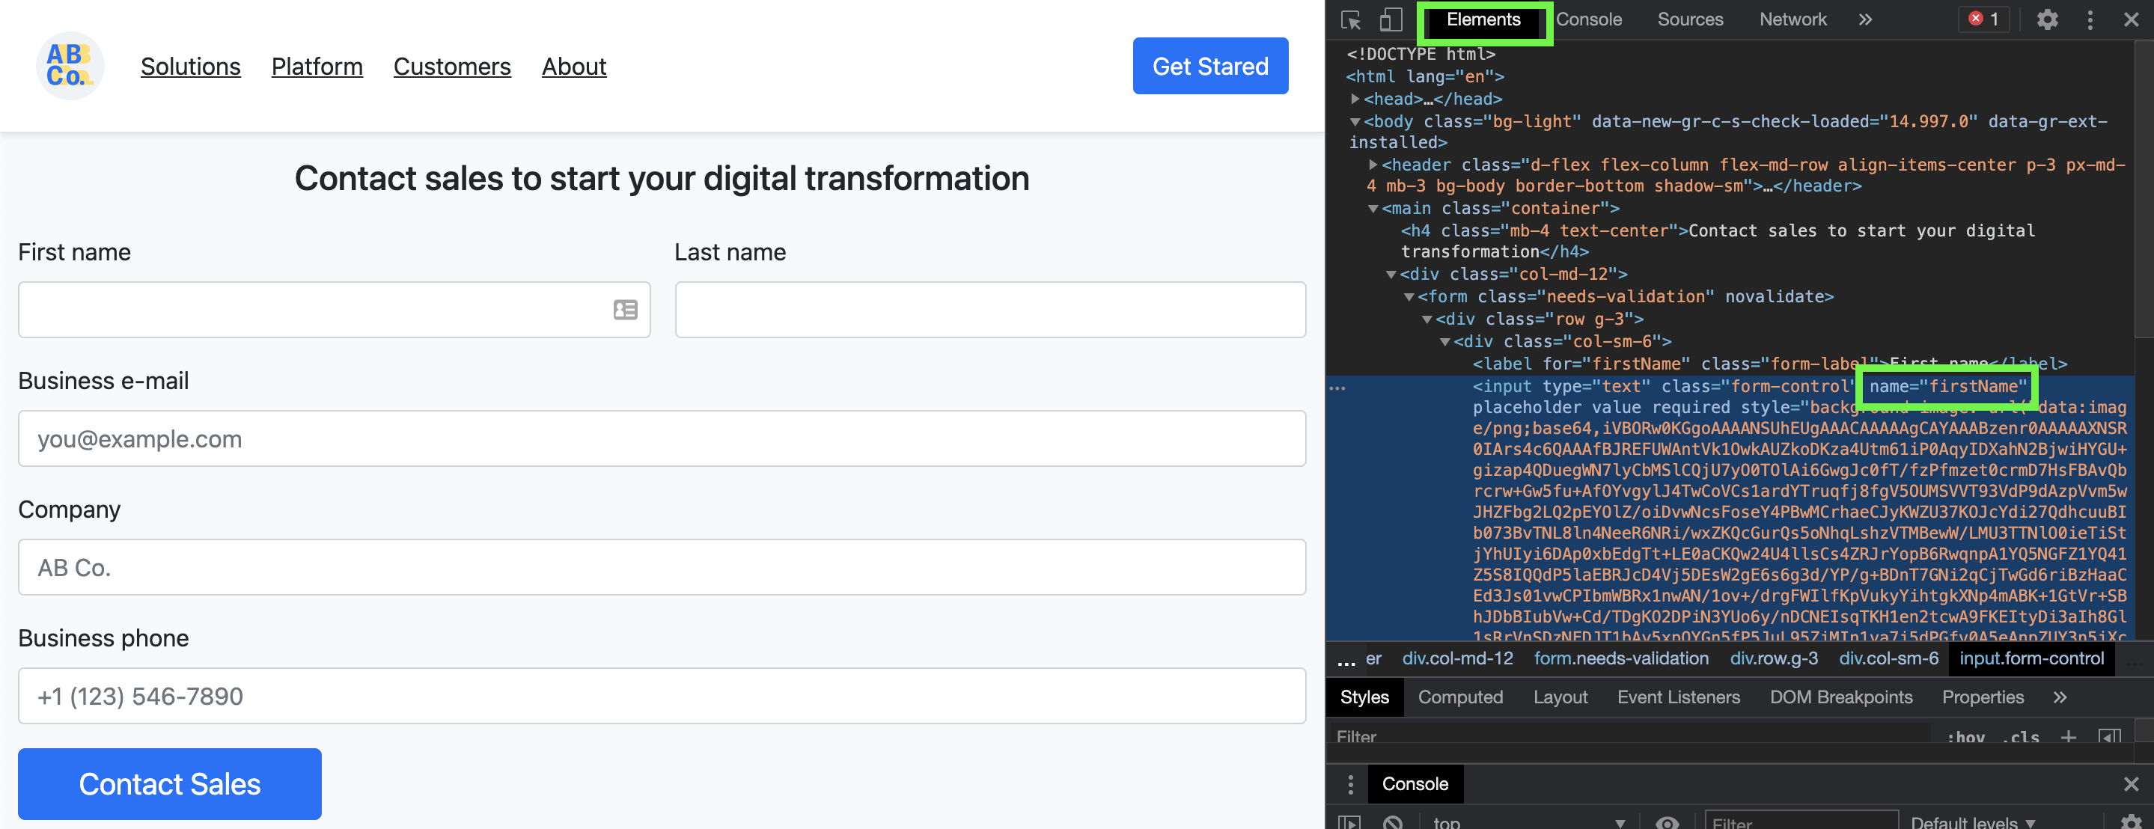This screenshot has height=829, width=2154.
Task: Toggle the device toolbar icon
Action: click(1390, 19)
